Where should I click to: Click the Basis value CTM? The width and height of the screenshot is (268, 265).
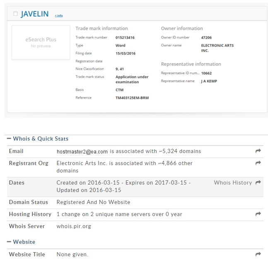(119, 90)
